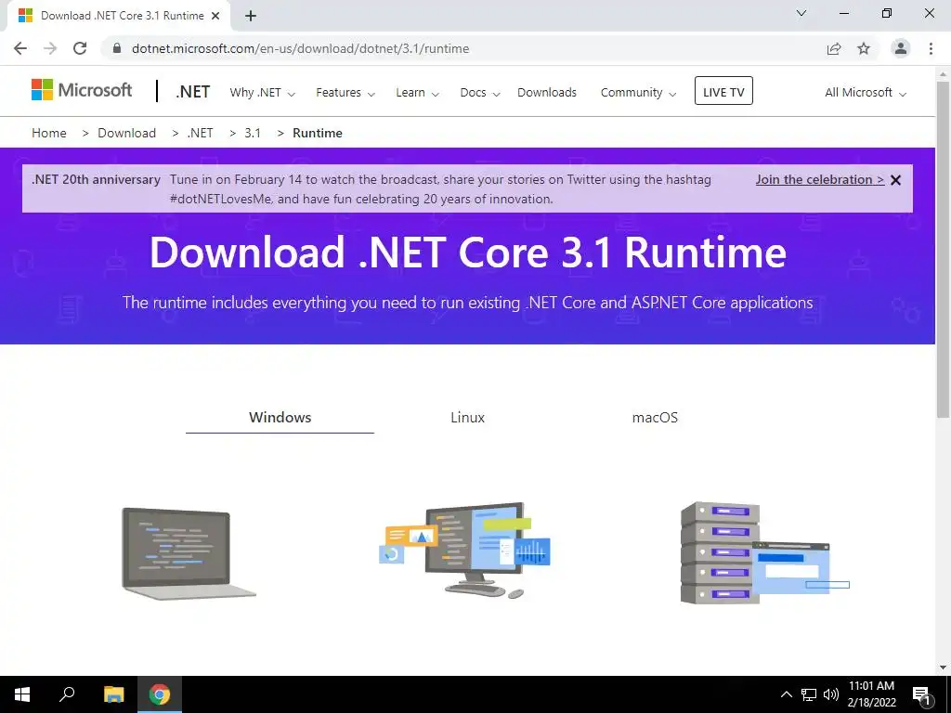Image resolution: width=951 pixels, height=713 pixels.
Task: Go to the .NET breadcrumb
Action: pyautogui.click(x=201, y=133)
